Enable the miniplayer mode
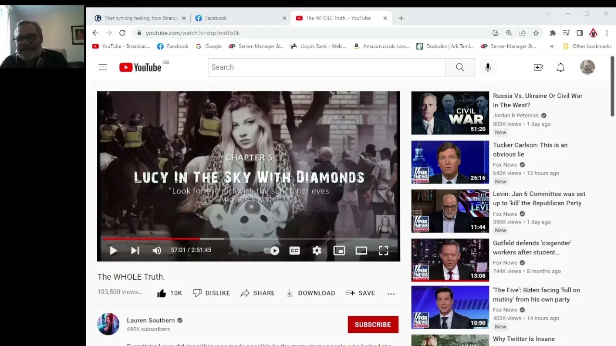Viewport: 616px width, 346px height. [x=339, y=250]
